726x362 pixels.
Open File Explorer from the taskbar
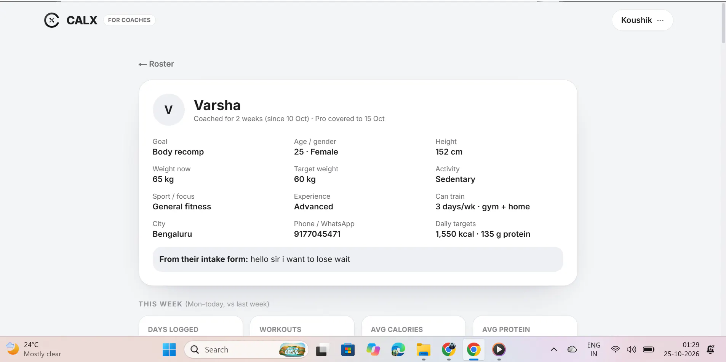(423, 349)
